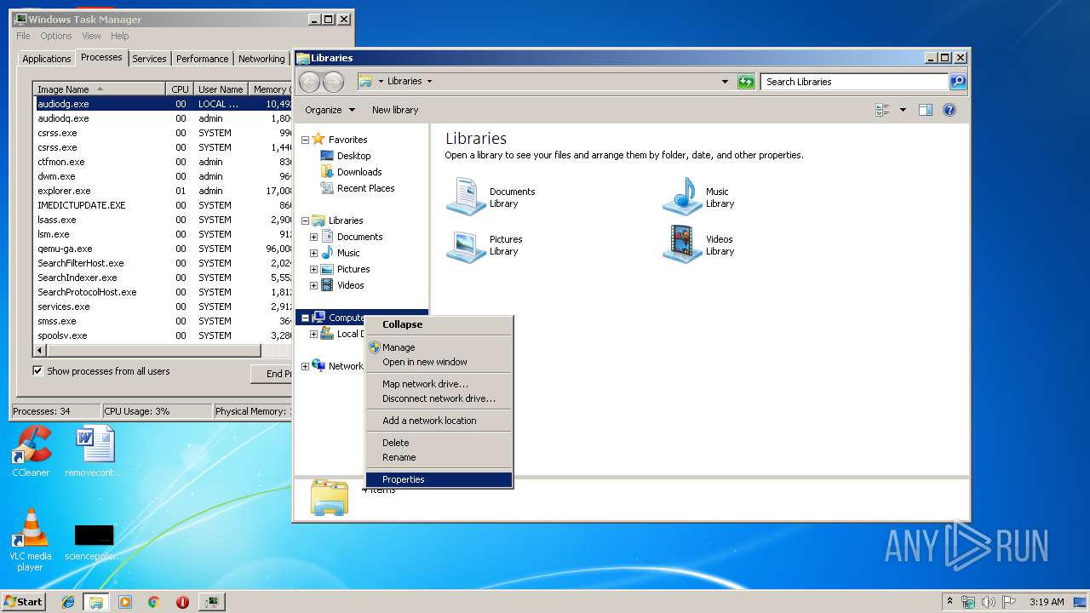The image size is (1090, 613).
Task: Click the clock showing 3:19 AM
Action: pyautogui.click(x=1047, y=602)
